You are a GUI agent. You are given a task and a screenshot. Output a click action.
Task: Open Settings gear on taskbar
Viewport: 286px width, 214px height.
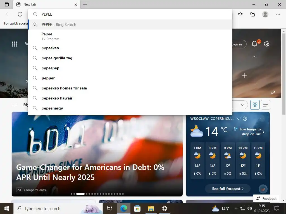click(x=165, y=208)
